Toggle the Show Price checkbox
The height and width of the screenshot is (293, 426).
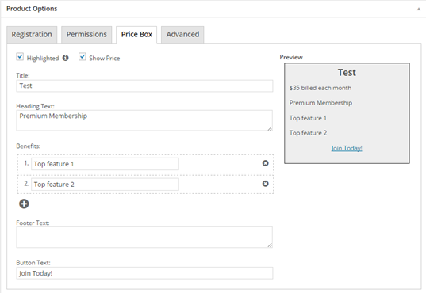coord(83,57)
